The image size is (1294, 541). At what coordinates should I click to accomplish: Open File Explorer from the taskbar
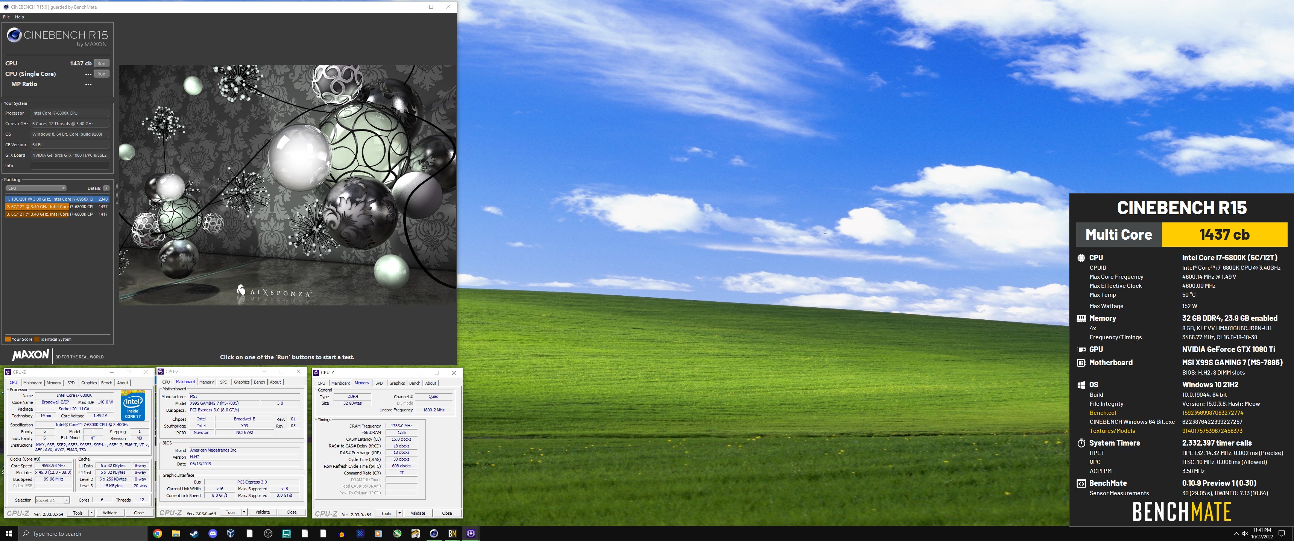176,533
